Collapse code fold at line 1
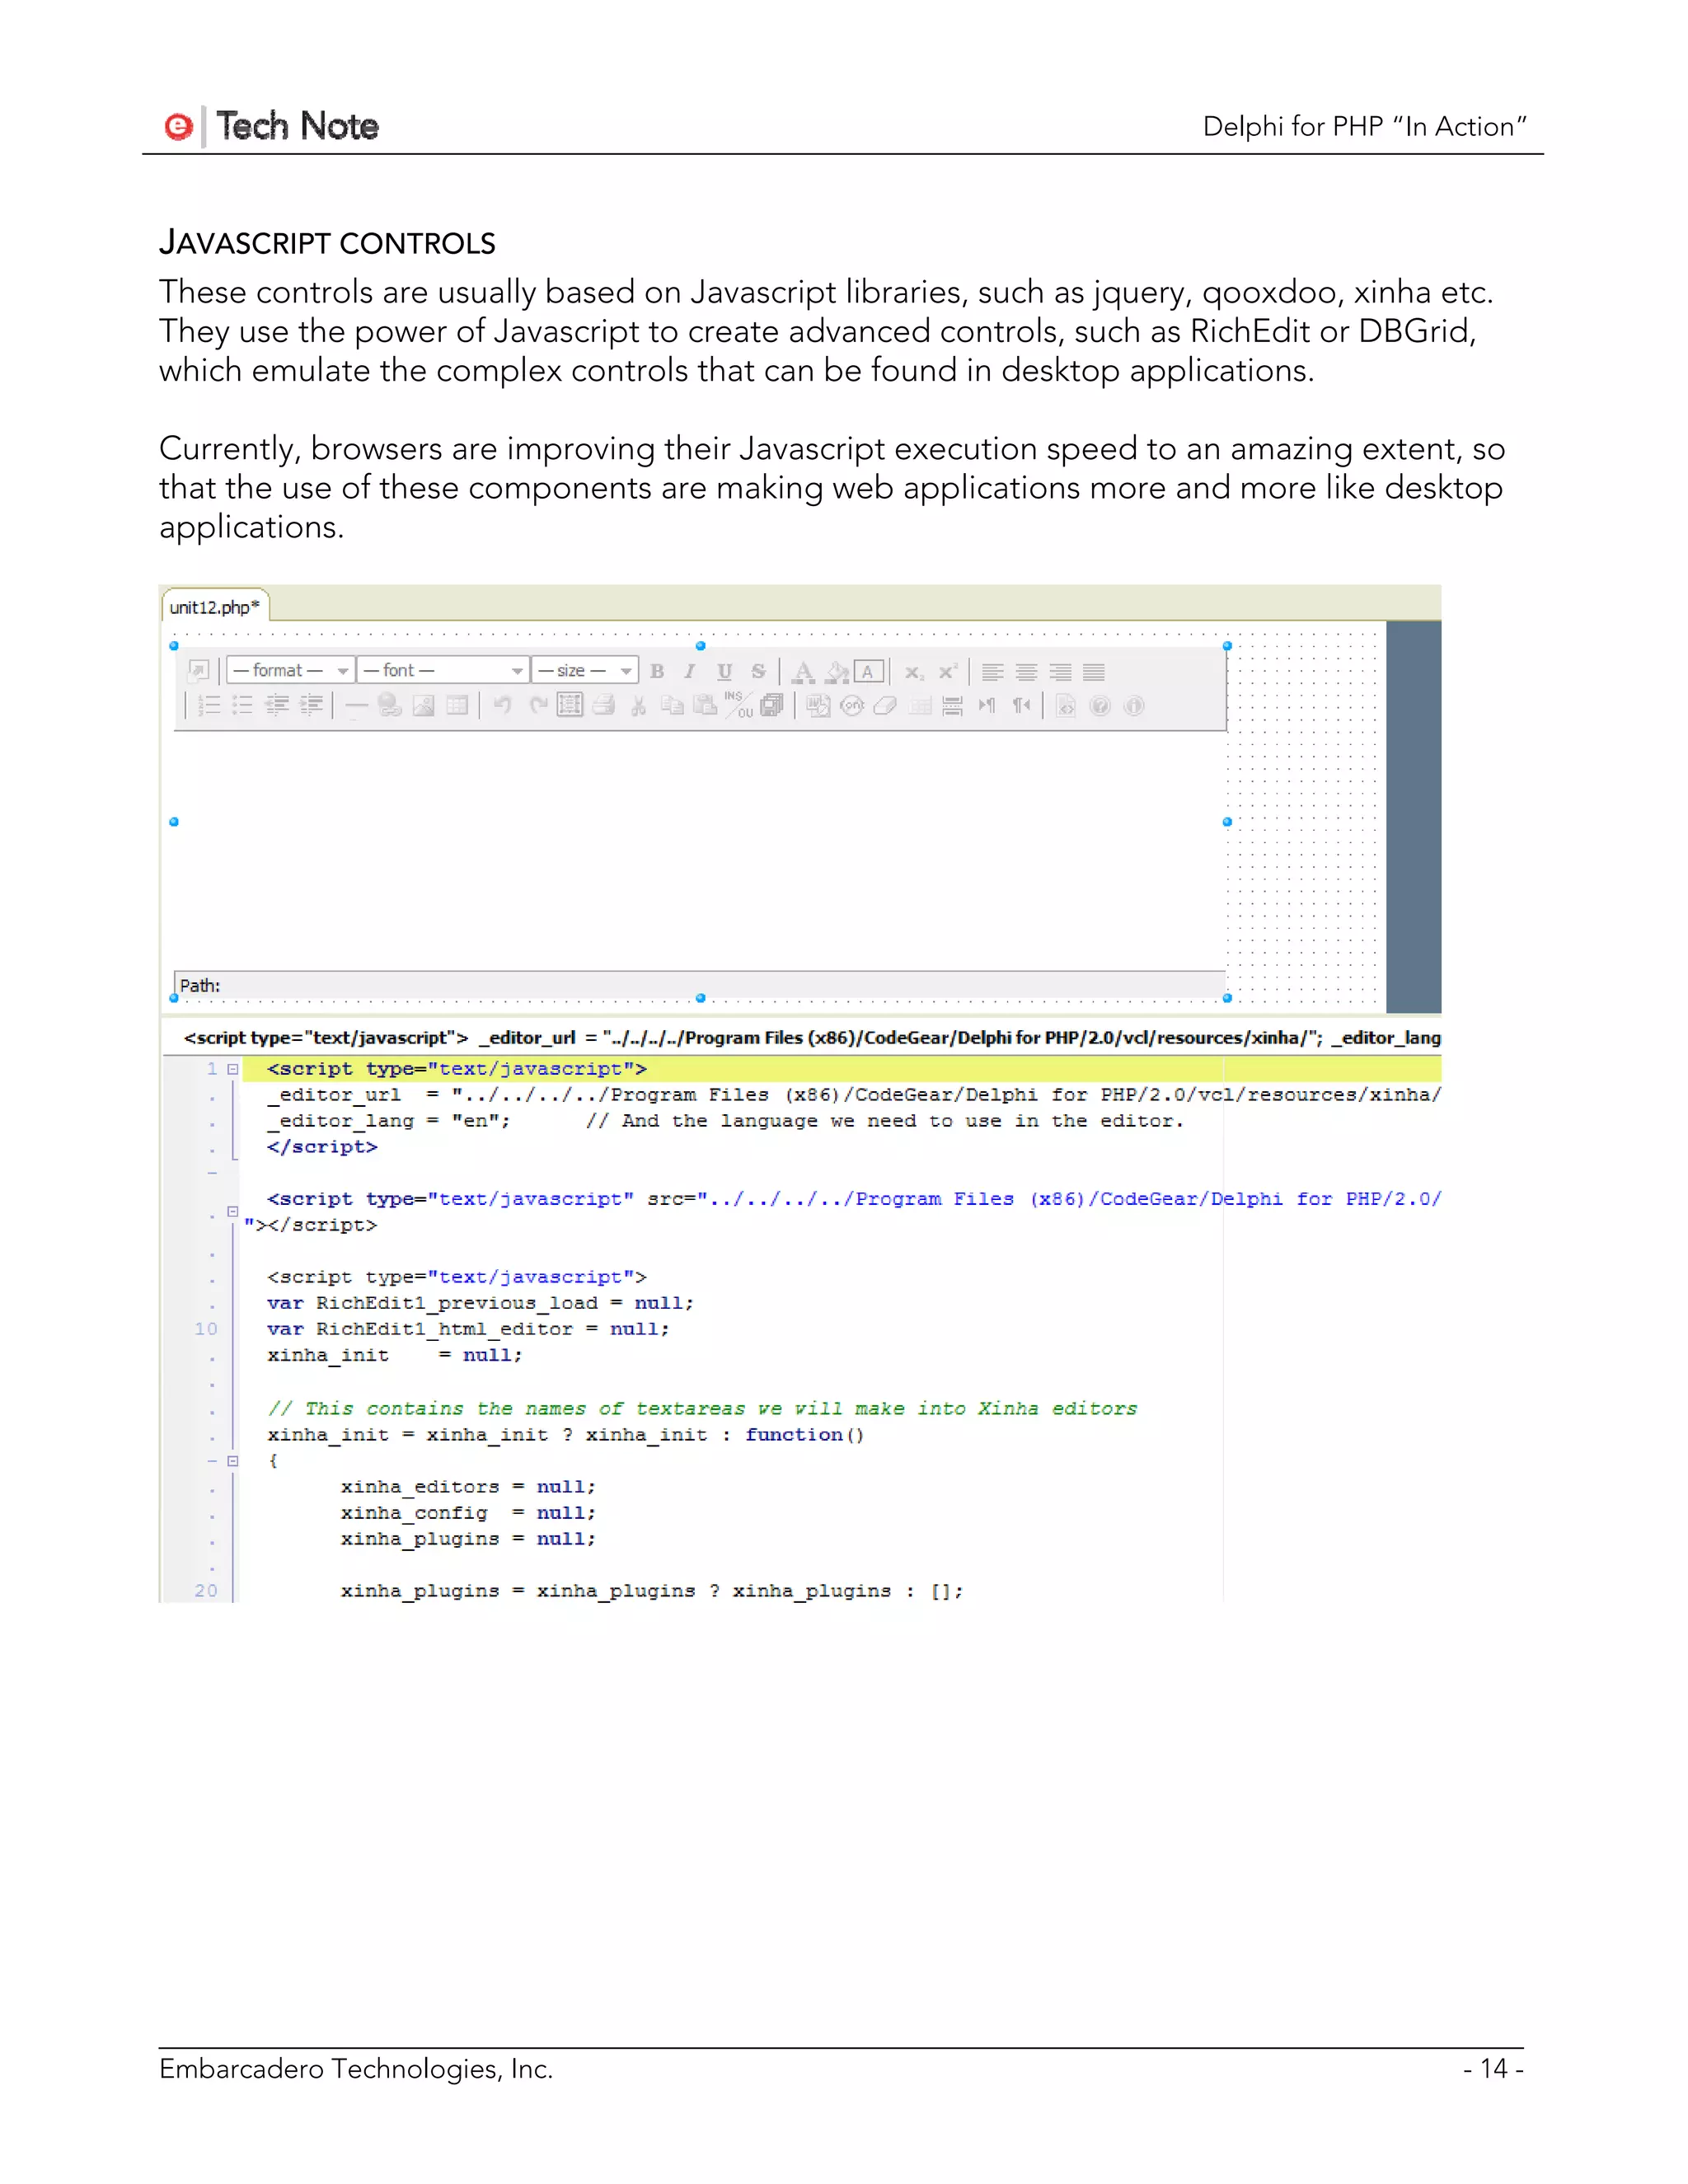Viewport: 1688px width, 2184px height. 232,1069
